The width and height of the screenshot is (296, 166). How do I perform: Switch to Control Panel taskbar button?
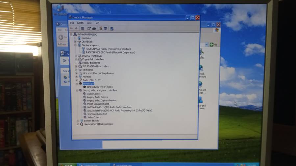pyautogui.click(x=94, y=165)
